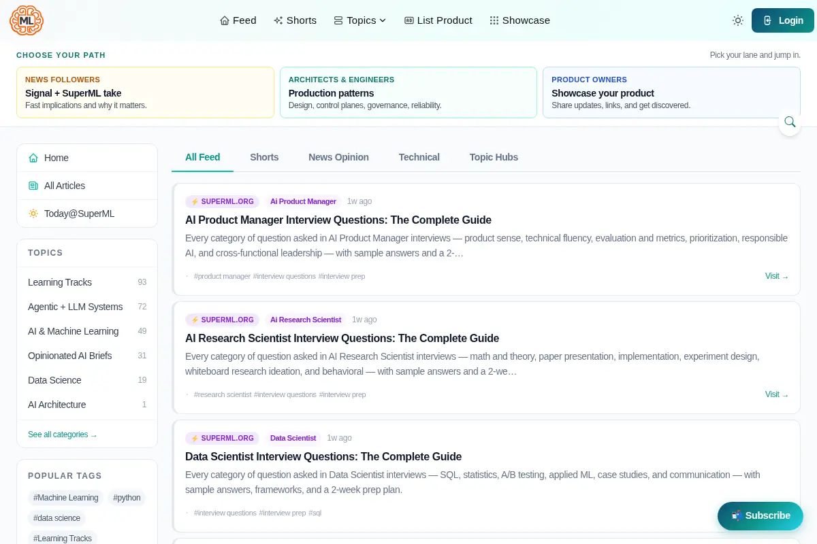Select the Product Owners path card
The width and height of the screenshot is (817, 544).
click(671, 92)
